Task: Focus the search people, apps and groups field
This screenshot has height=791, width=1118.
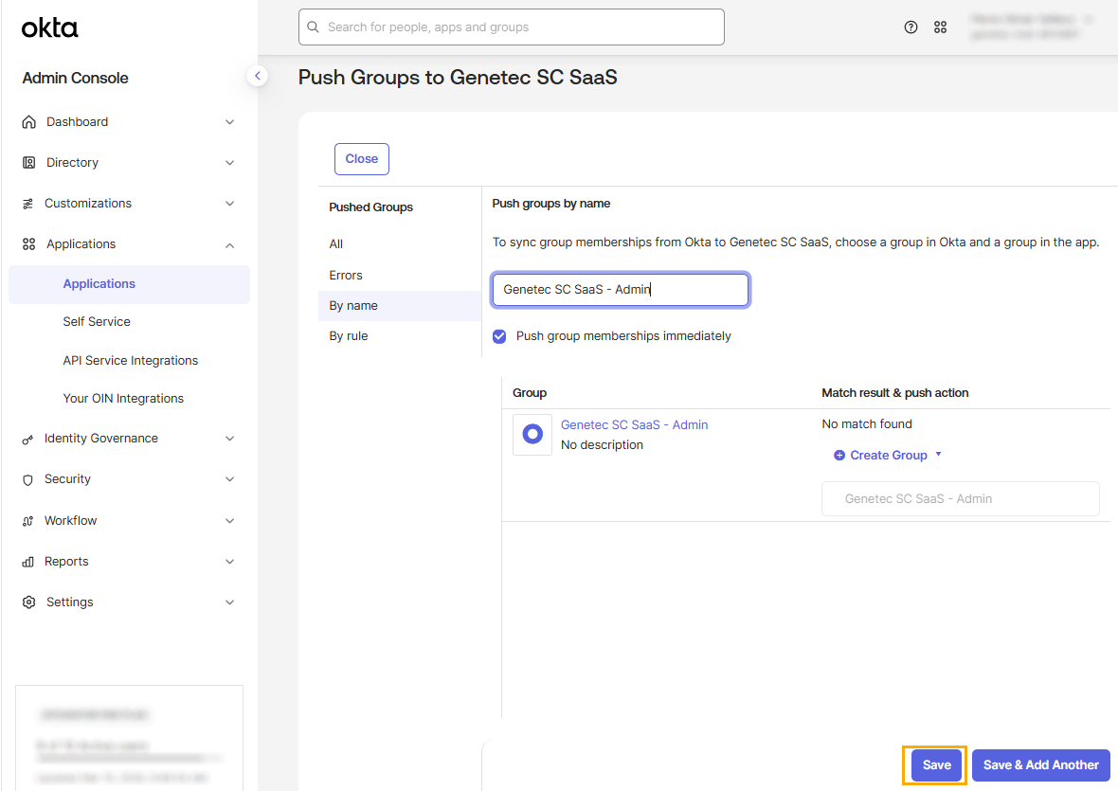Action: tap(512, 27)
